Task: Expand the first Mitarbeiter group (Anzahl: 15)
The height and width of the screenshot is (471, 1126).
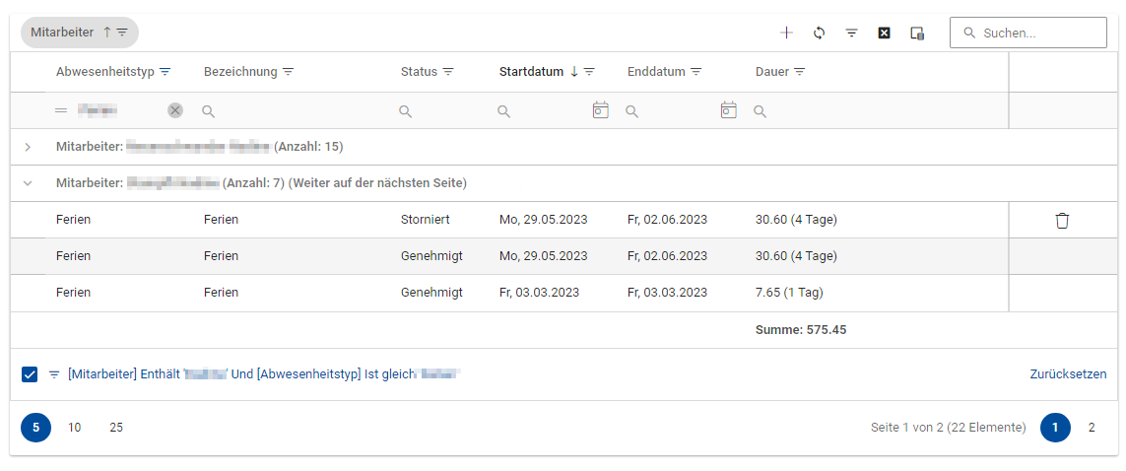Action: click(x=28, y=147)
